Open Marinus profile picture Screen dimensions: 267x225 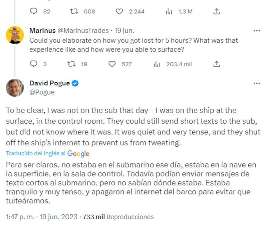coord(15,35)
